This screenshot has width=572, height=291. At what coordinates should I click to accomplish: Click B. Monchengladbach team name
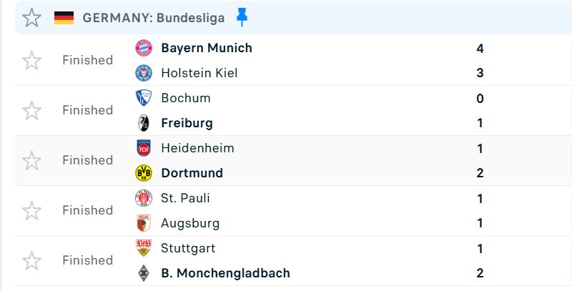coord(225,272)
